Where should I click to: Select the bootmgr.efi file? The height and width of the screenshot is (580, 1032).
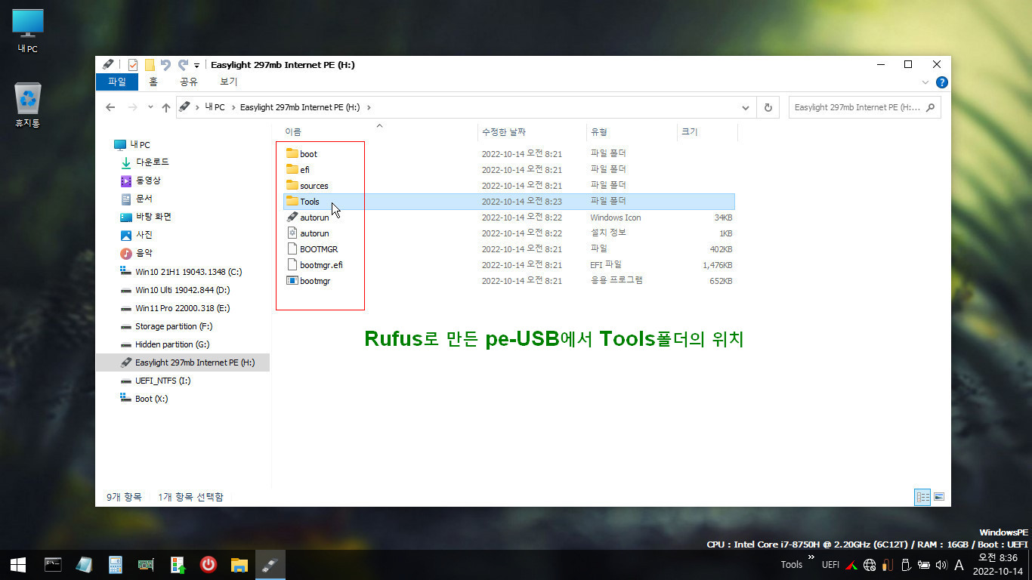coord(321,265)
